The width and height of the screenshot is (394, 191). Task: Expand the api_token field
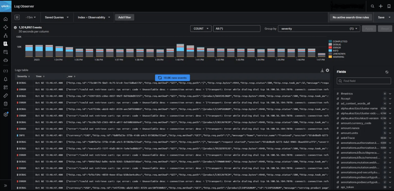tap(390, 187)
